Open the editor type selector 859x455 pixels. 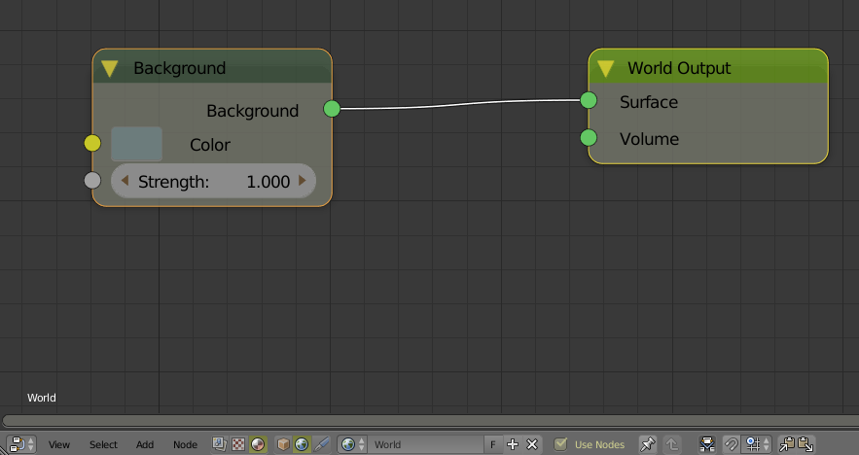click(22, 444)
